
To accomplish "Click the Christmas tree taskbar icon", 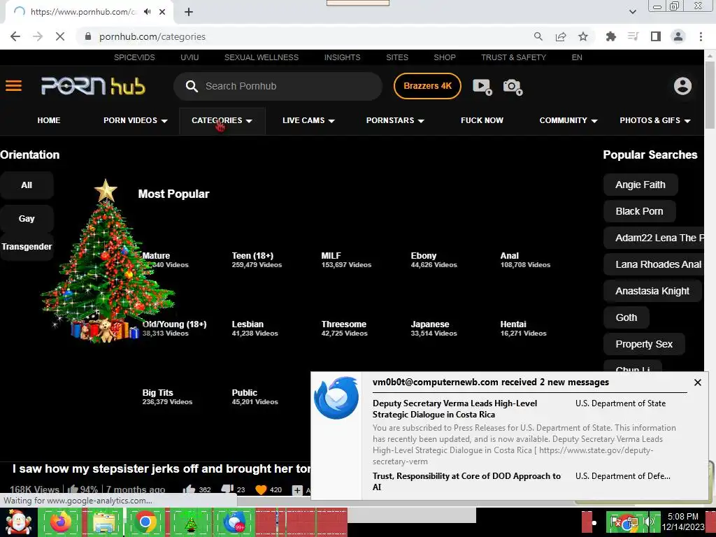I will coord(190,522).
